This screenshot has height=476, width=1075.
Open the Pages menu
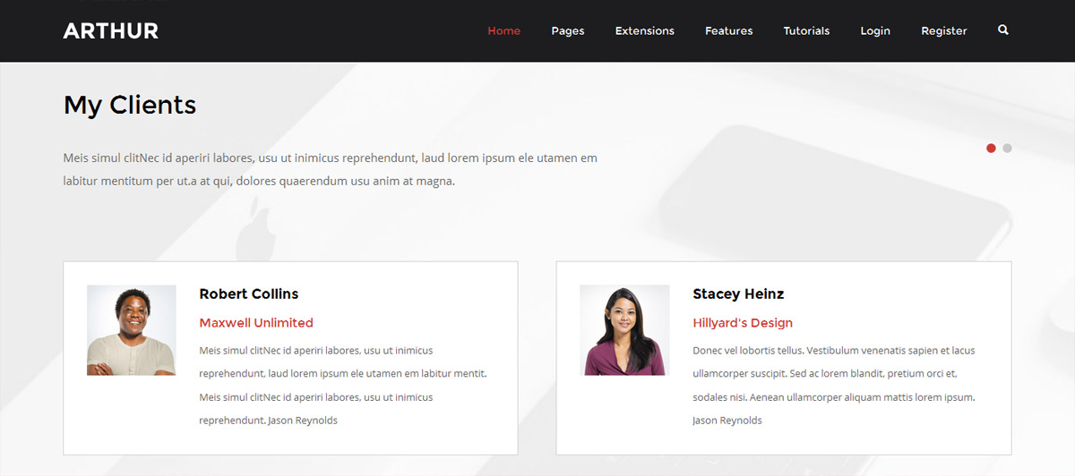(568, 30)
